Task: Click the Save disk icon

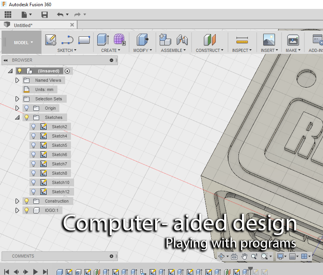Action: 45,15
